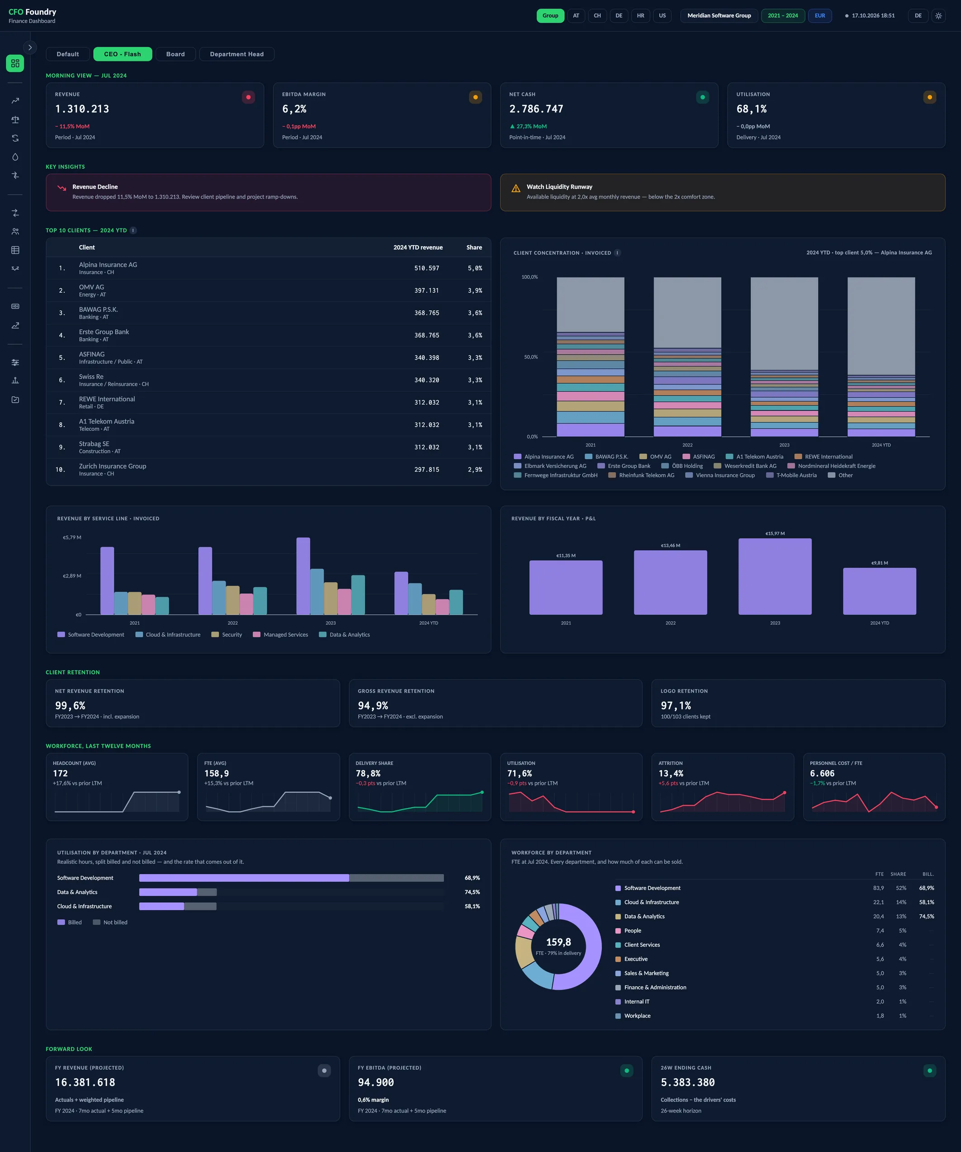Click the orange status dot on EBITDA Margin card
Image resolution: width=961 pixels, height=1152 pixels.
point(476,97)
